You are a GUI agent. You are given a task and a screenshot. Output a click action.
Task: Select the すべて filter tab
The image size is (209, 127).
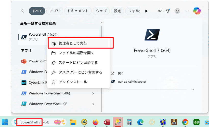pos(37,11)
